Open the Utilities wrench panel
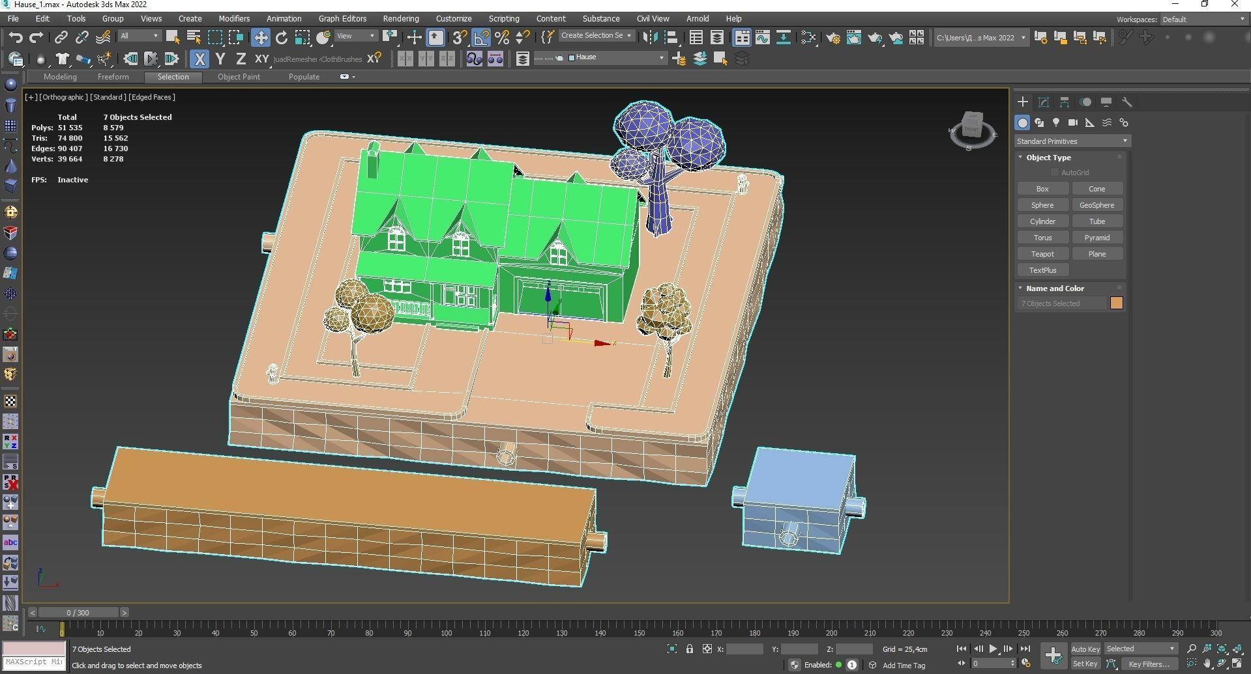The width and height of the screenshot is (1251, 674). click(1127, 102)
